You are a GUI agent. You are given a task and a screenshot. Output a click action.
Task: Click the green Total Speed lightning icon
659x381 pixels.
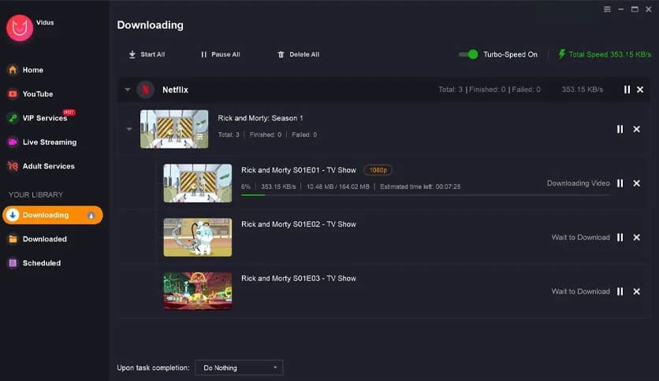point(561,54)
